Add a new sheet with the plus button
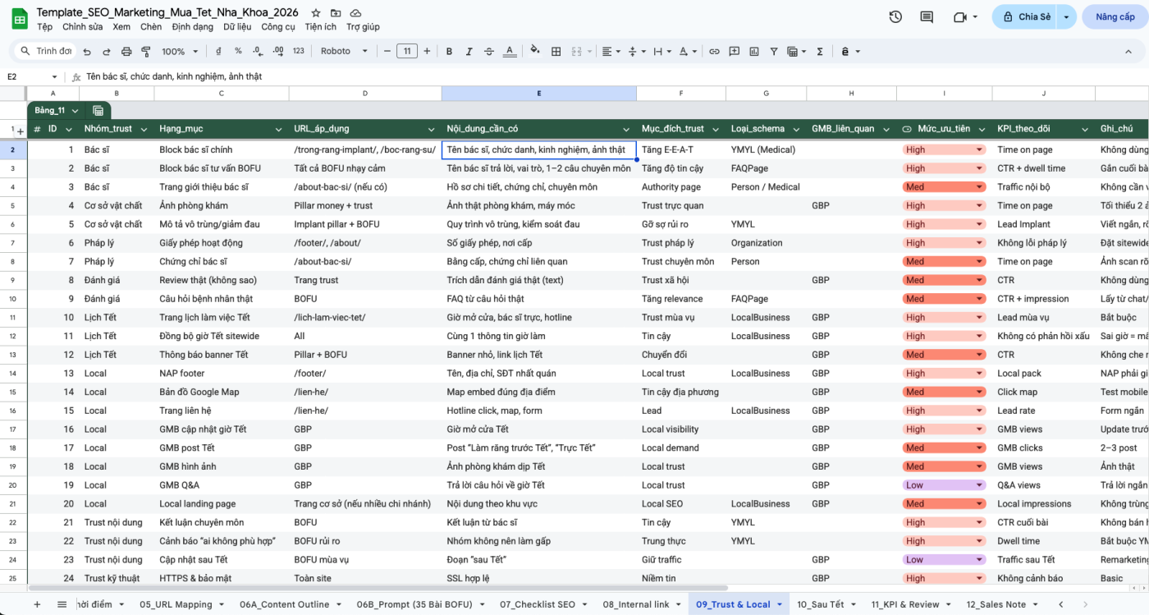The height and width of the screenshot is (615, 1149). pos(36,604)
